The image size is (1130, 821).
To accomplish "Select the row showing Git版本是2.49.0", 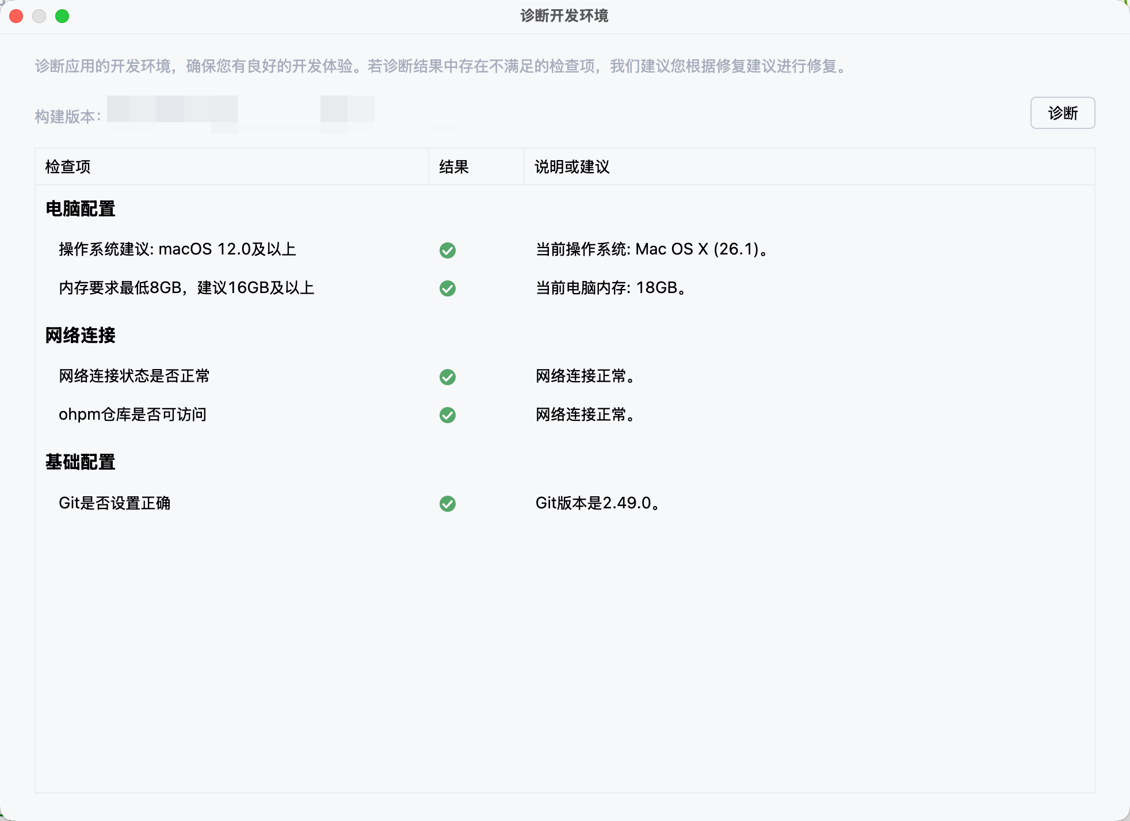I will point(597,503).
